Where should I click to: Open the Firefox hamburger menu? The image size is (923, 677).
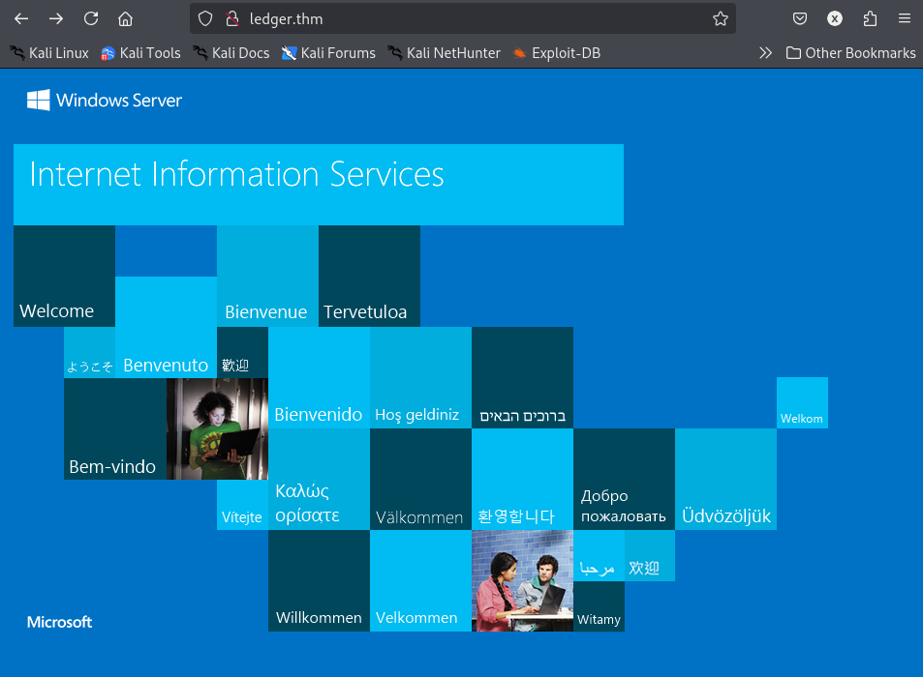click(x=905, y=18)
